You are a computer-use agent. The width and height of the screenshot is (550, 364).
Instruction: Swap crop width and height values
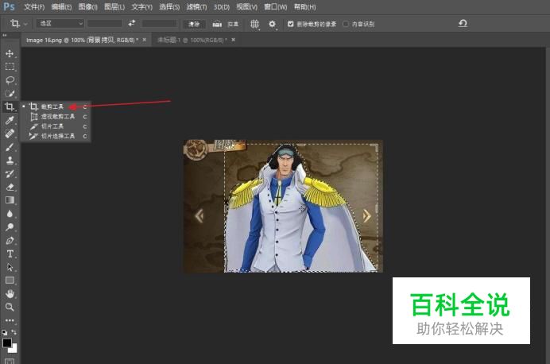[x=131, y=23]
